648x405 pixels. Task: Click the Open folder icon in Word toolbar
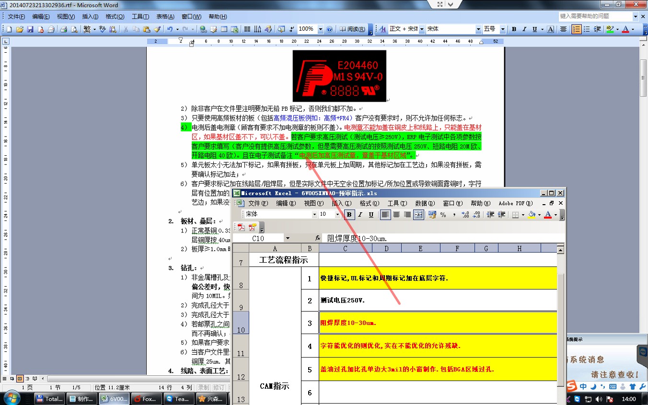point(20,29)
